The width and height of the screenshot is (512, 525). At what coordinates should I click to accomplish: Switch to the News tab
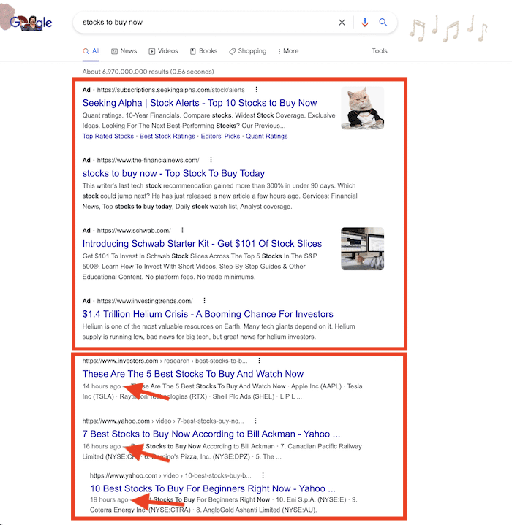click(124, 51)
